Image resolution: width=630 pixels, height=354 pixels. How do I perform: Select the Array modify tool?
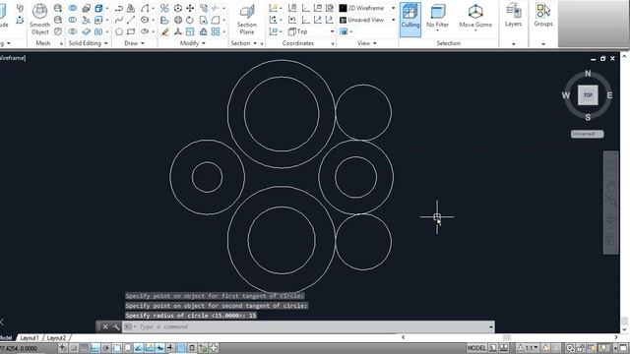216,31
